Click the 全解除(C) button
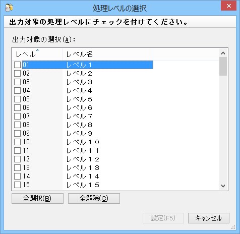240x234 pixels. 94,198
